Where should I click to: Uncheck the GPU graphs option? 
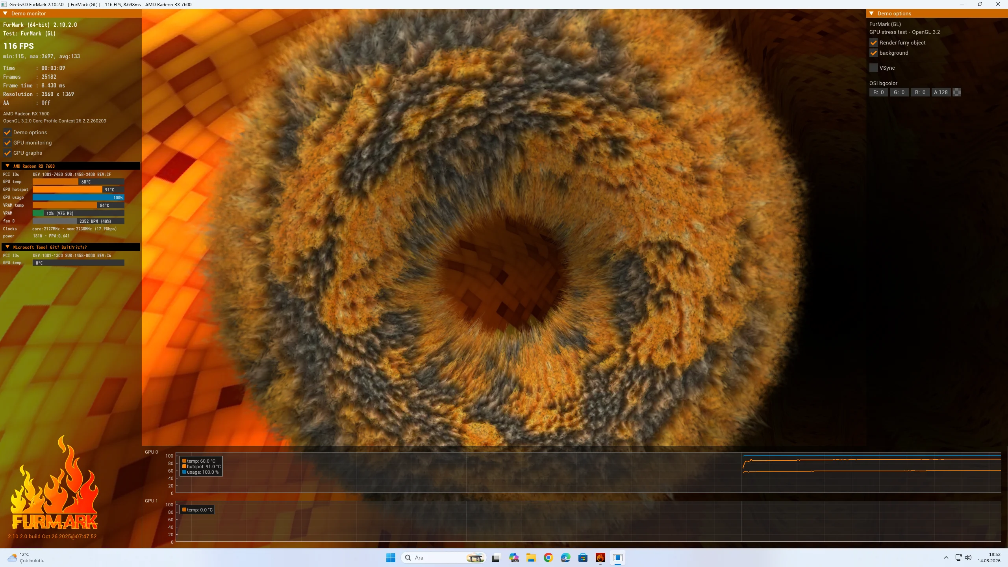(x=7, y=153)
